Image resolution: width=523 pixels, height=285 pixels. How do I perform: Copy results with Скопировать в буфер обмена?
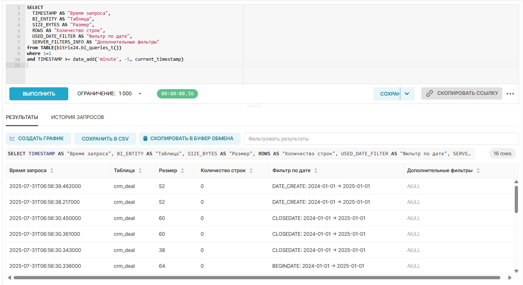tap(188, 138)
